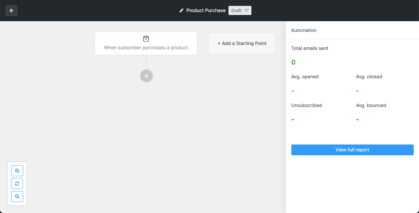Click the Unsubscribed label
This screenshot has width=419, height=213.
[306, 105]
